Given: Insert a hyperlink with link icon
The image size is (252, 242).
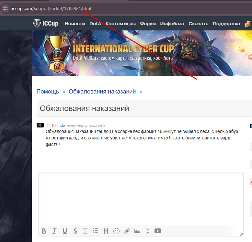Looking at the screenshot, I should point(127,231).
